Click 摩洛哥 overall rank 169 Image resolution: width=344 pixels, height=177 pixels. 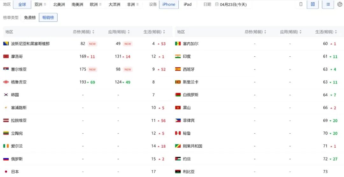coord(83,56)
